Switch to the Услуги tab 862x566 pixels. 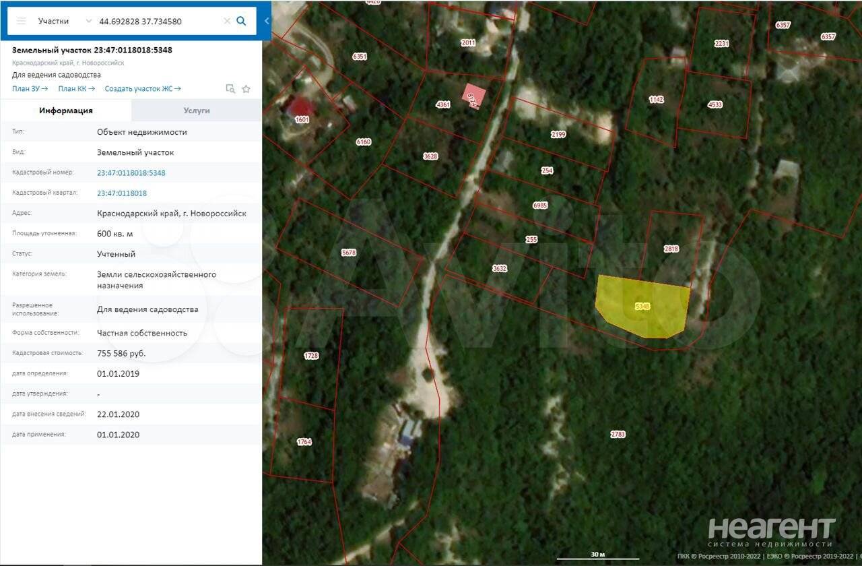[x=197, y=111]
